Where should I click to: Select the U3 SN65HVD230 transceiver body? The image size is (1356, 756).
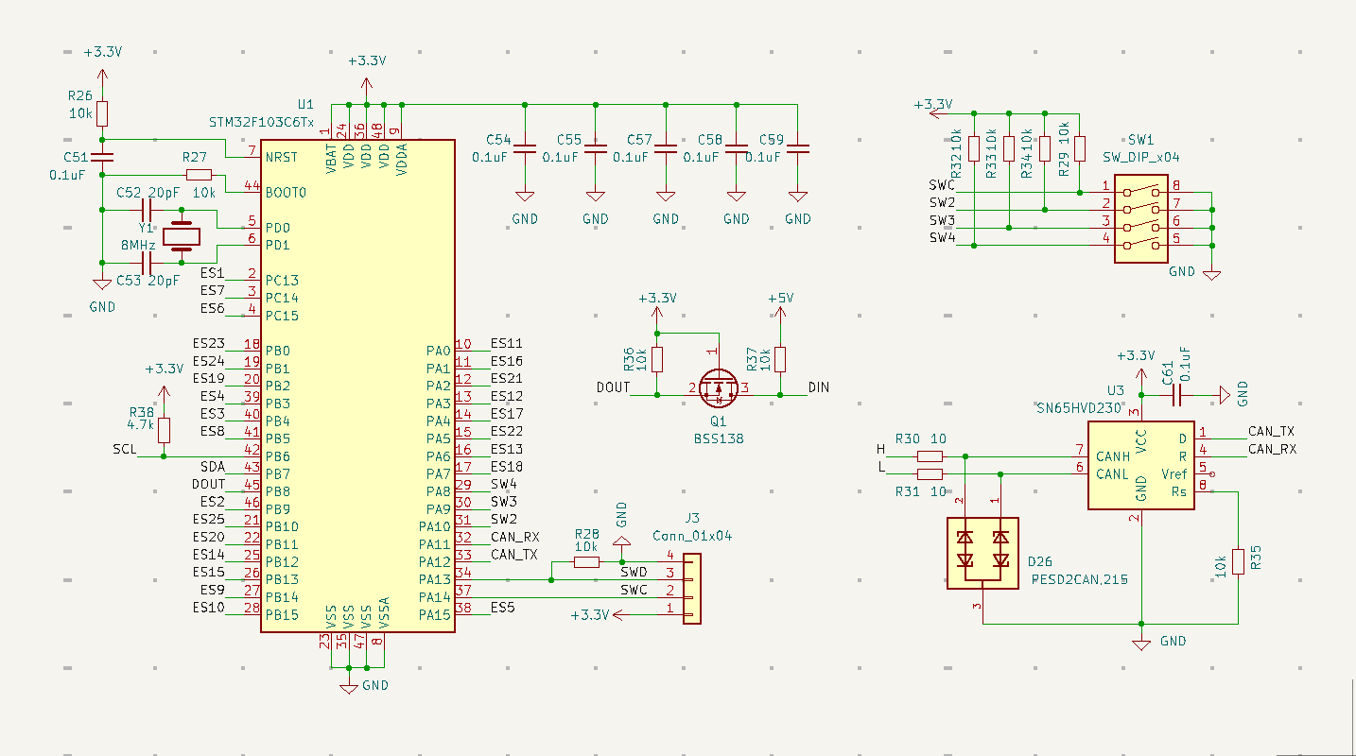[x=1140, y=465]
